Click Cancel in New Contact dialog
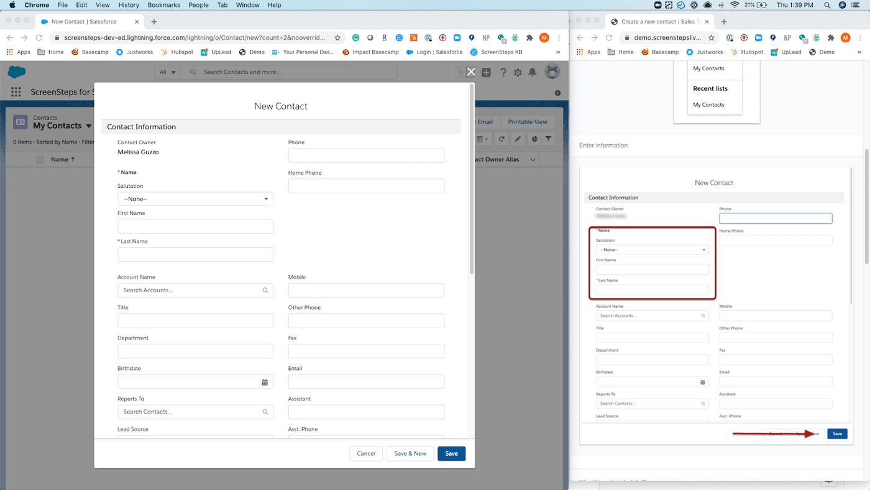The width and height of the screenshot is (870, 490). click(366, 453)
